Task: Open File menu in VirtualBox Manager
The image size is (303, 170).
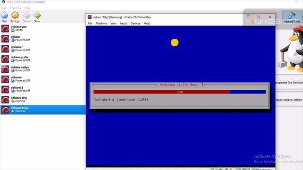Action: (x=4, y=8)
